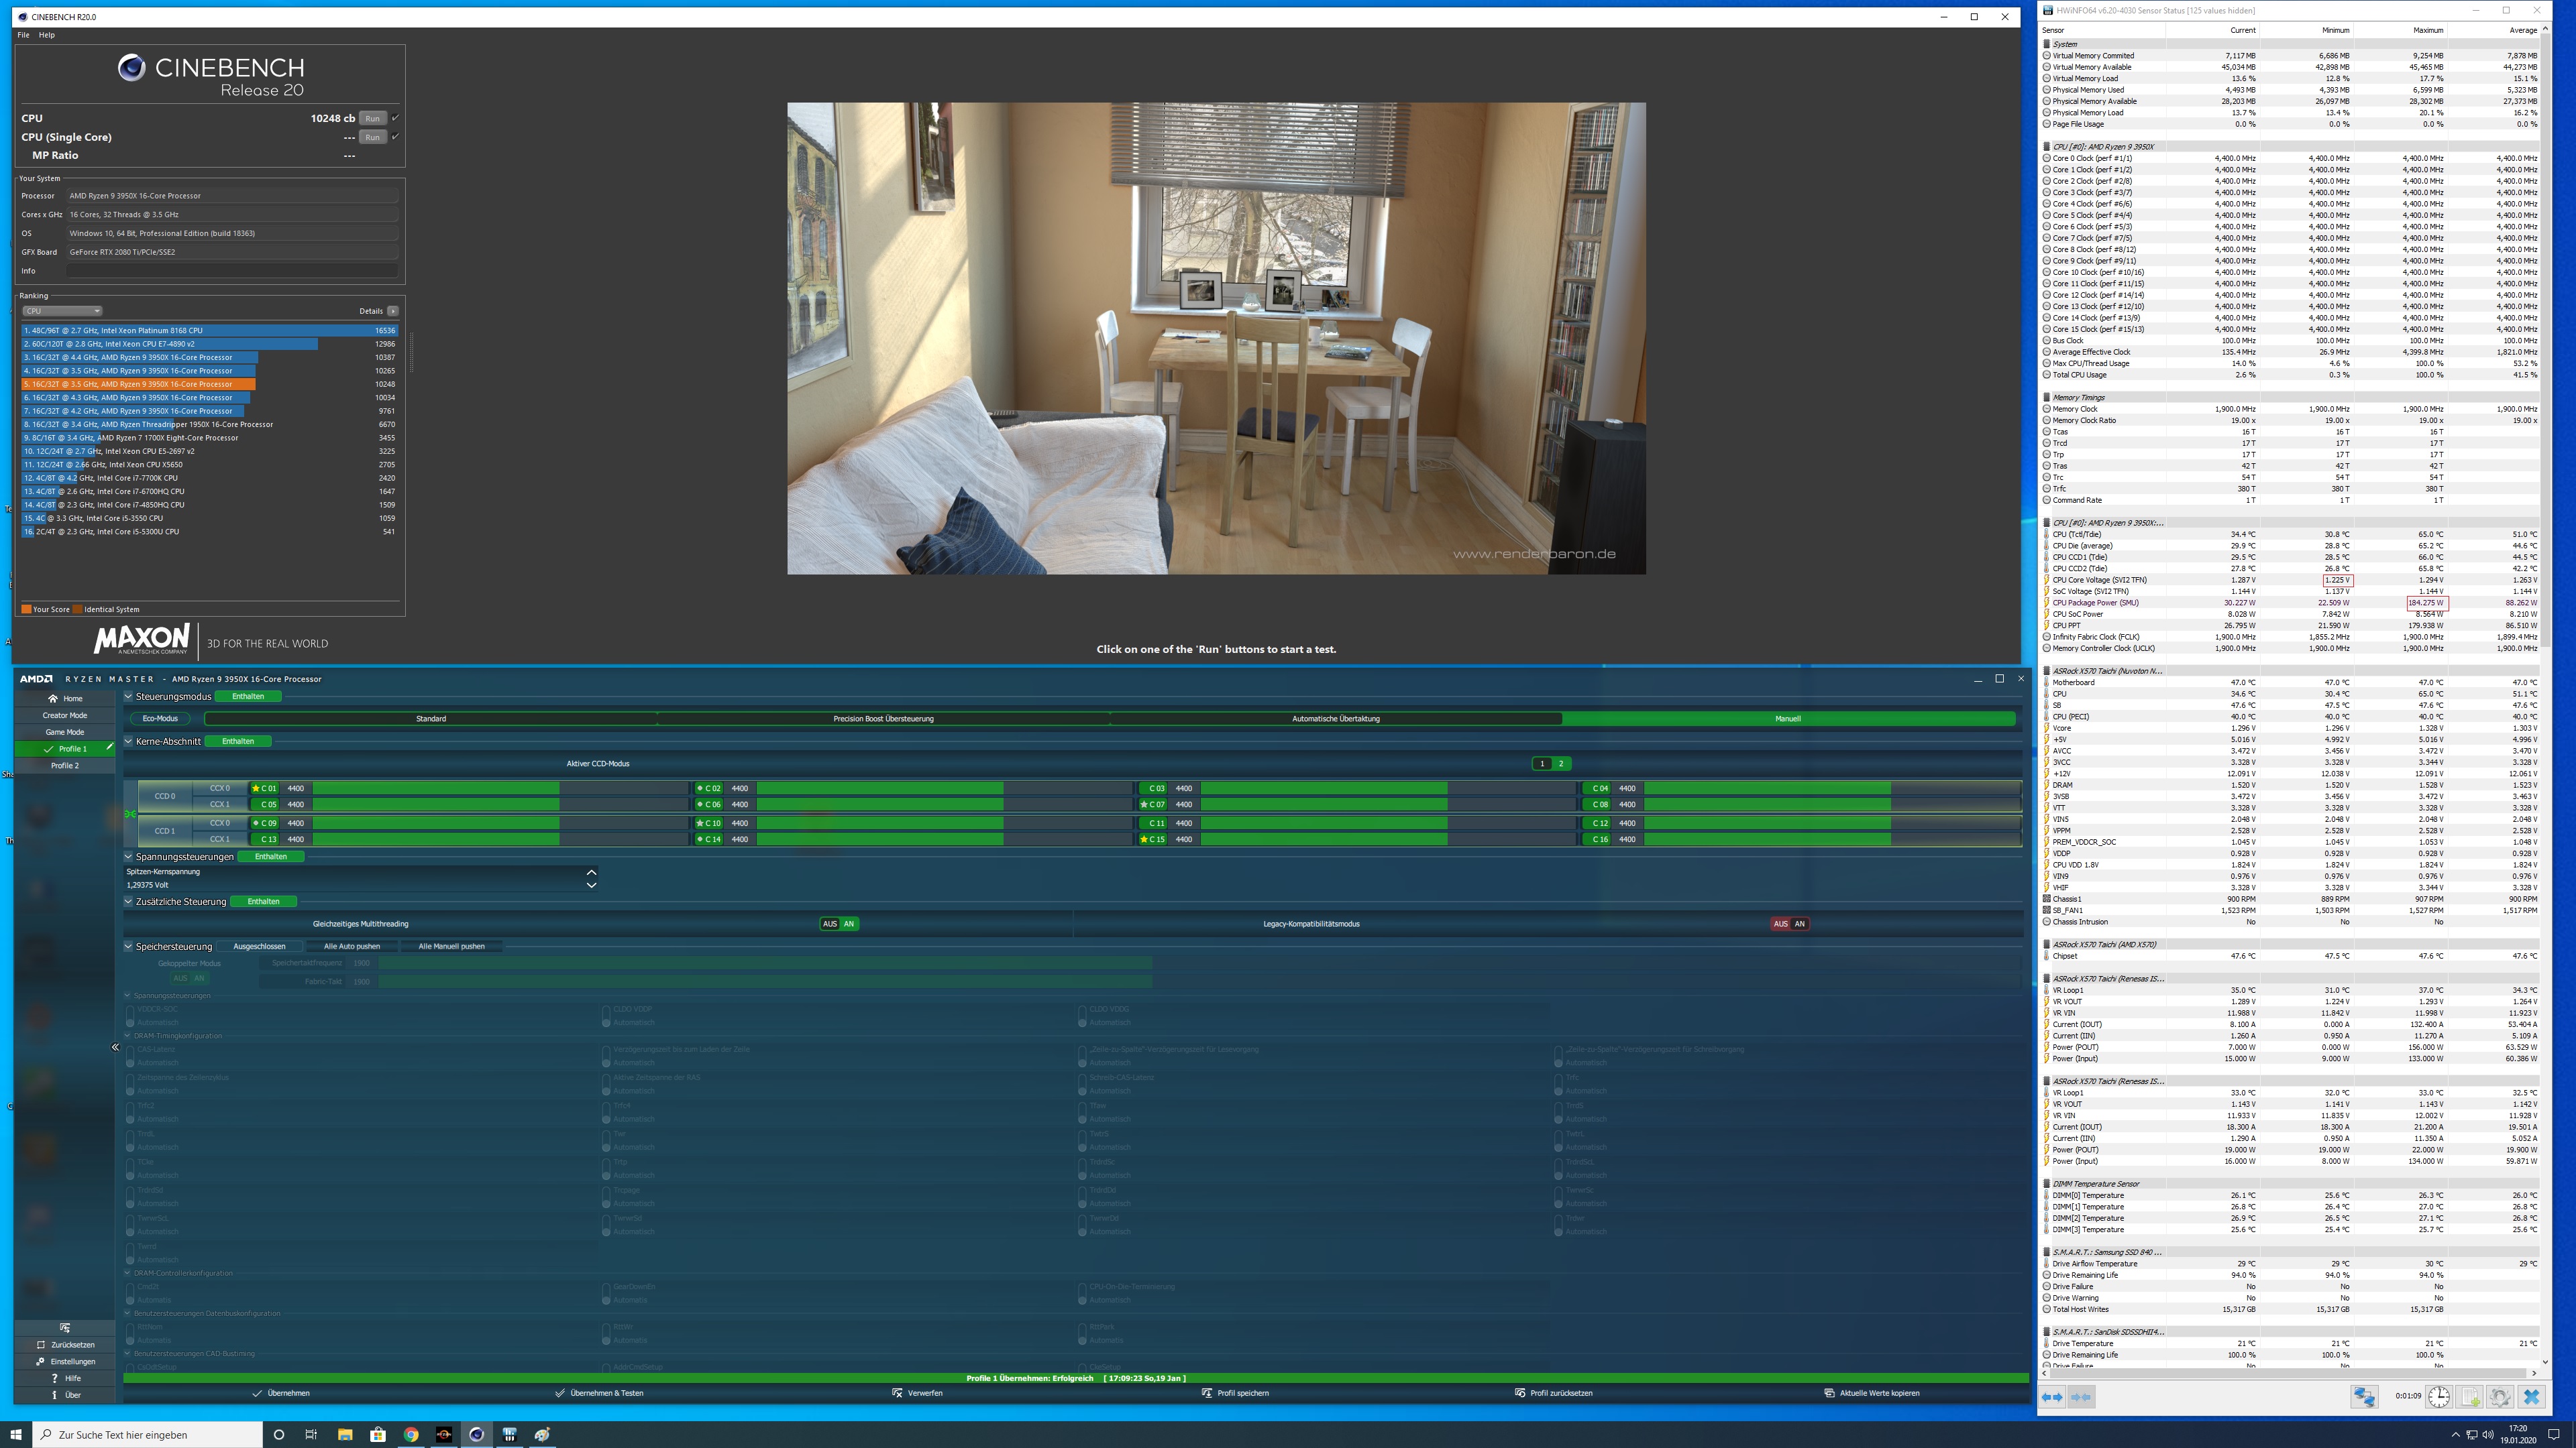Click the star icon on core C 15
This screenshot has width=2576, height=1448.
(1144, 839)
